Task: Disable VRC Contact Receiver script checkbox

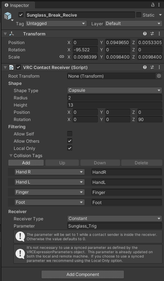Action: 18,68
